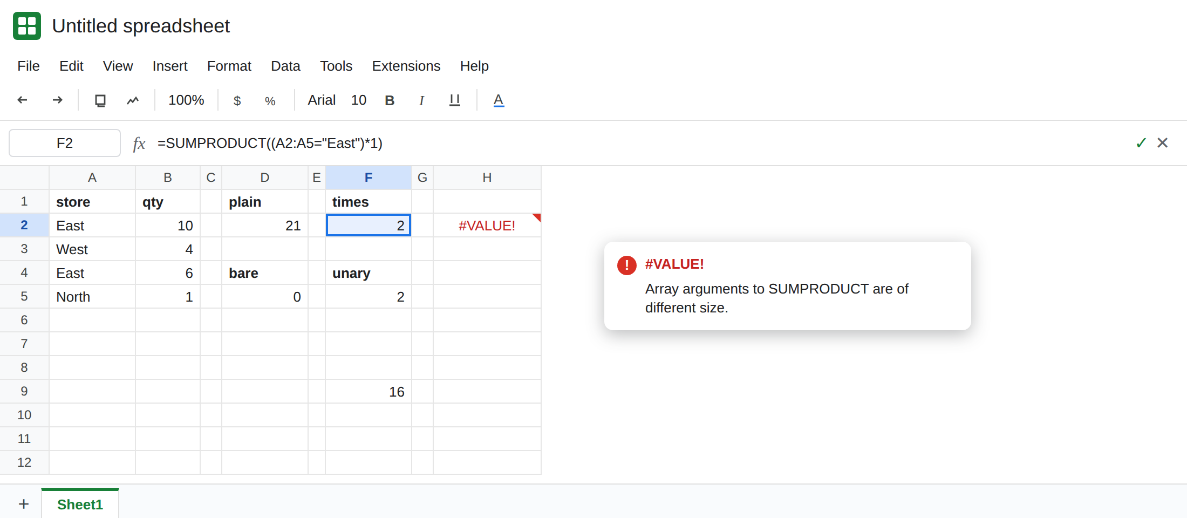Select column A header
The height and width of the screenshot is (518, 1187).
tap(92, 178)
